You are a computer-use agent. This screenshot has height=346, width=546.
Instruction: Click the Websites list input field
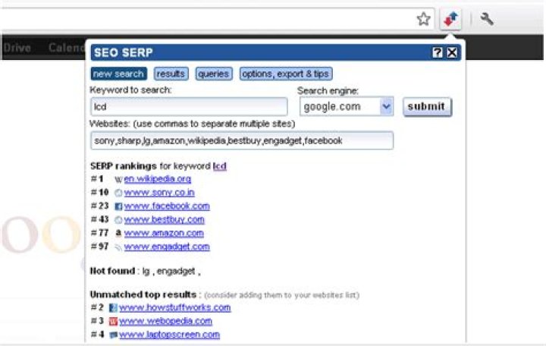[242, 141]
